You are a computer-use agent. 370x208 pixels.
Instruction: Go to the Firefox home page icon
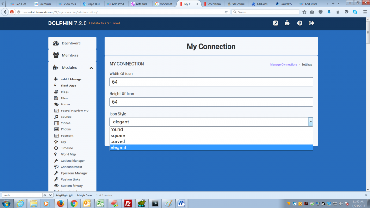pos(338,12)
